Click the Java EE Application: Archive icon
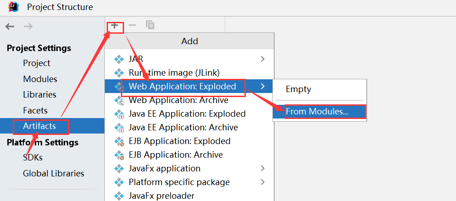456x201 pixels. click(119, 128)
